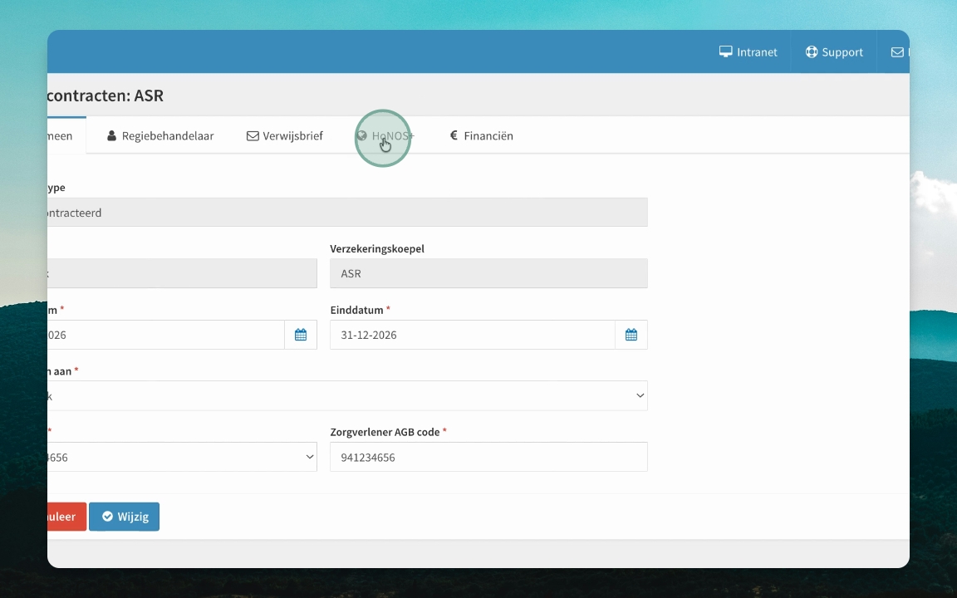This screenshot has width=957, height=598.
Task: Click the start date field ending in 026
Action: (x=166, y=335)
